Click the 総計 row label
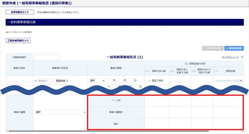249x134 pixels. pyautogui.click(x=116, y=124)
